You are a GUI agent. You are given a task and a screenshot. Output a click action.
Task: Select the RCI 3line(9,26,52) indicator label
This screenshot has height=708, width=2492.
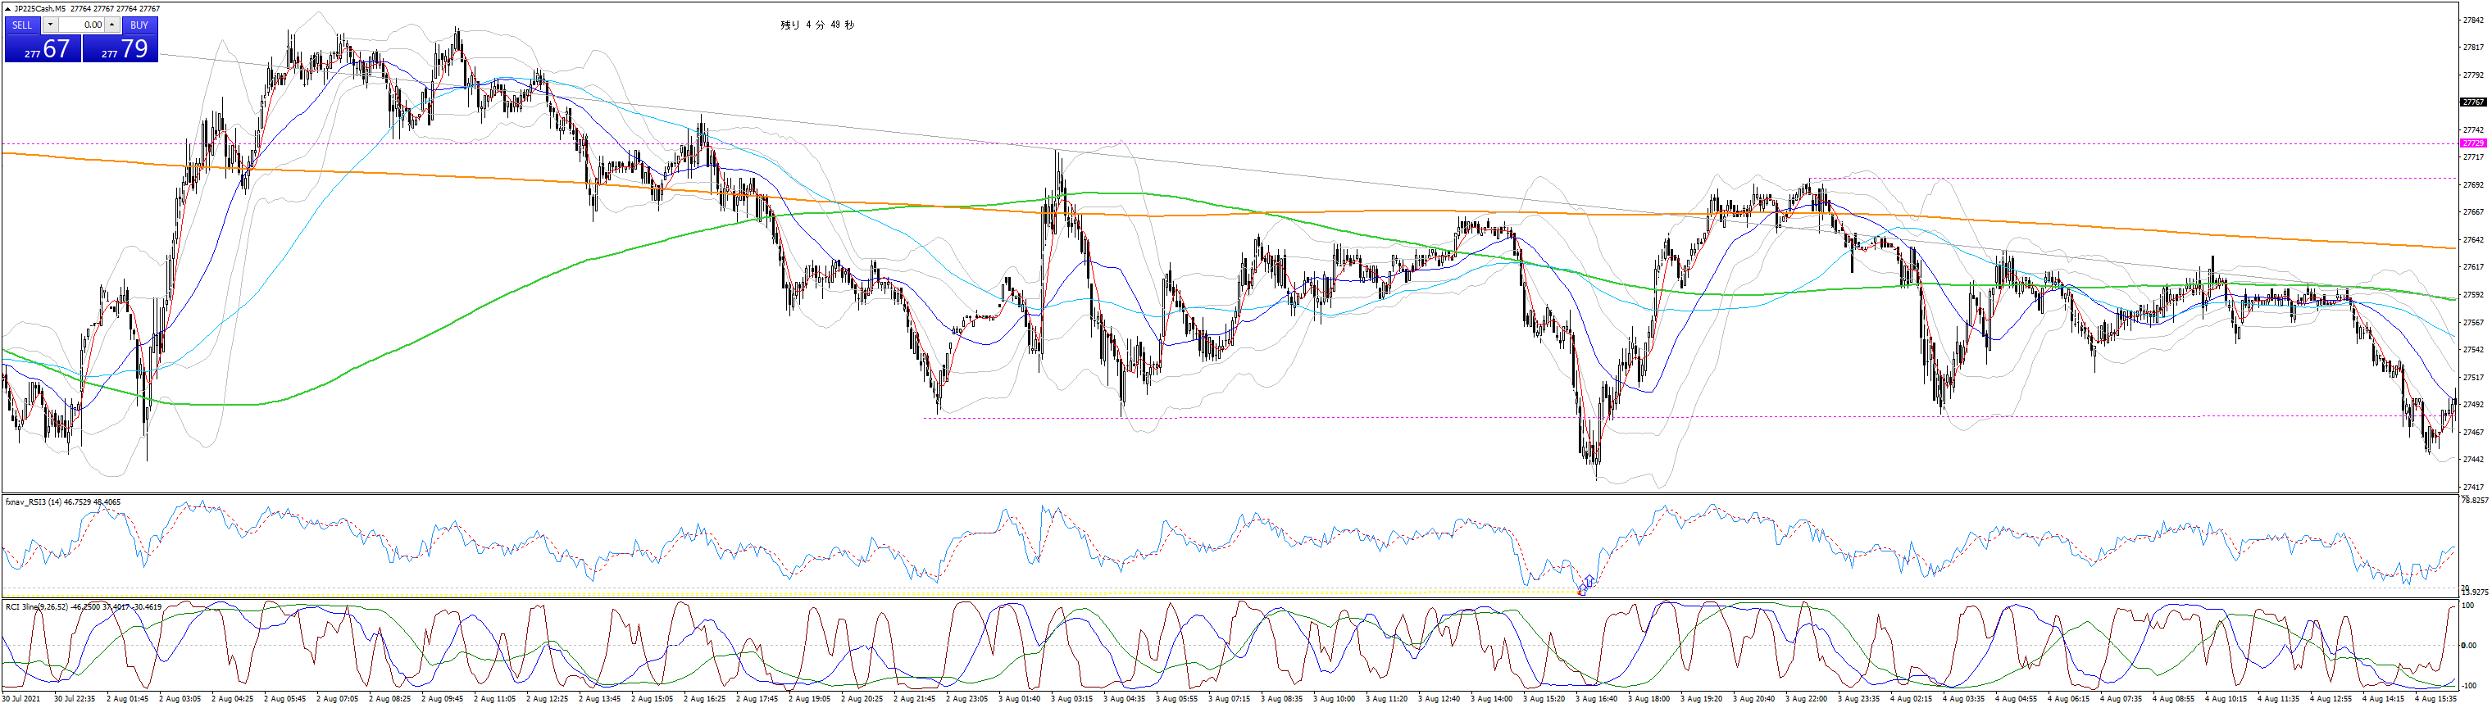click(37, 606)
